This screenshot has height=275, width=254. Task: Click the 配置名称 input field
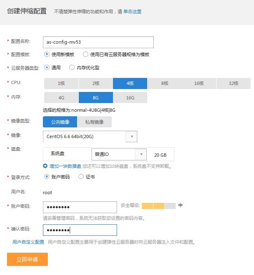98,42
